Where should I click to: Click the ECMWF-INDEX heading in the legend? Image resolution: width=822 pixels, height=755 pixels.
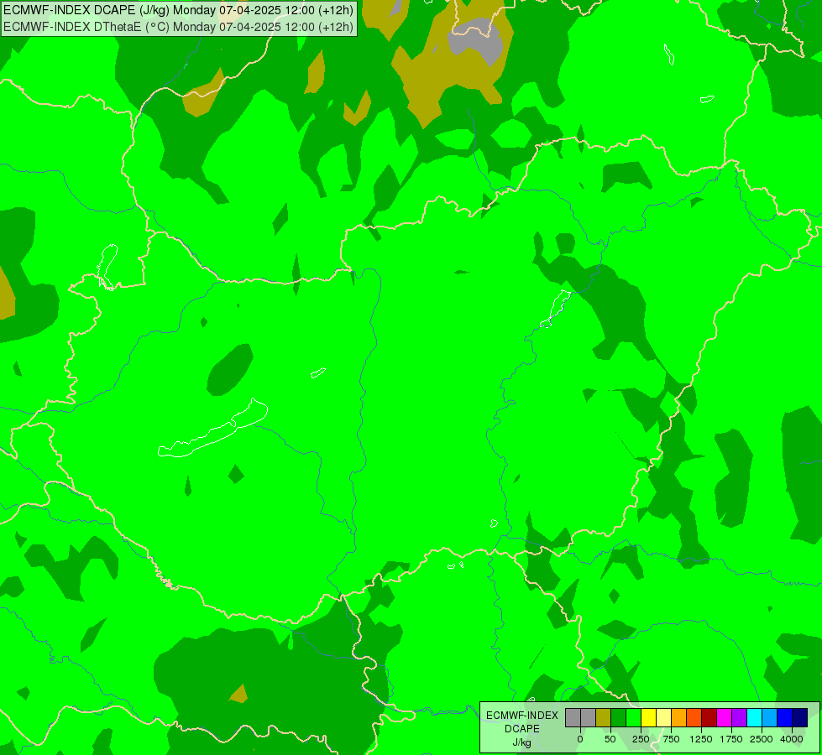click(522, 716)
